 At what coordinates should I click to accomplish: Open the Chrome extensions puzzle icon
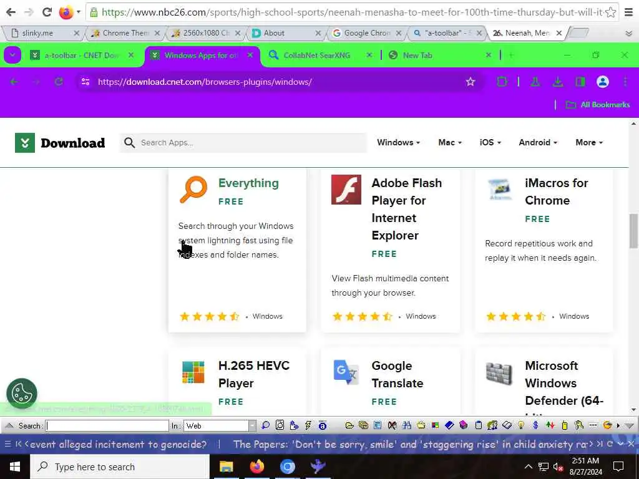(x=502, y=82)
